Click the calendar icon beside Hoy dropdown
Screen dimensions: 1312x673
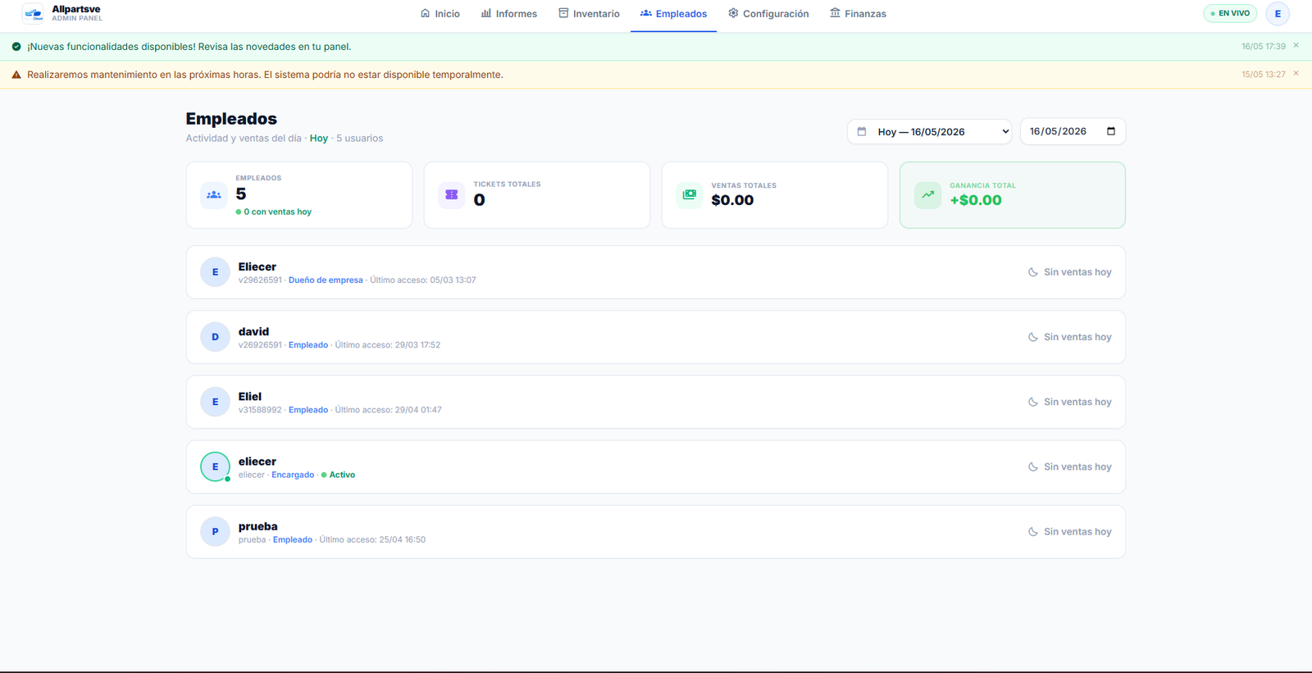(862, 131)
